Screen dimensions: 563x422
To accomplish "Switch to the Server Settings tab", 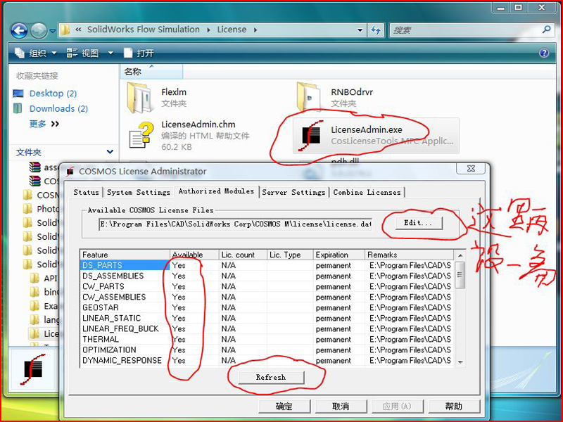I will (x=293, y=192).
